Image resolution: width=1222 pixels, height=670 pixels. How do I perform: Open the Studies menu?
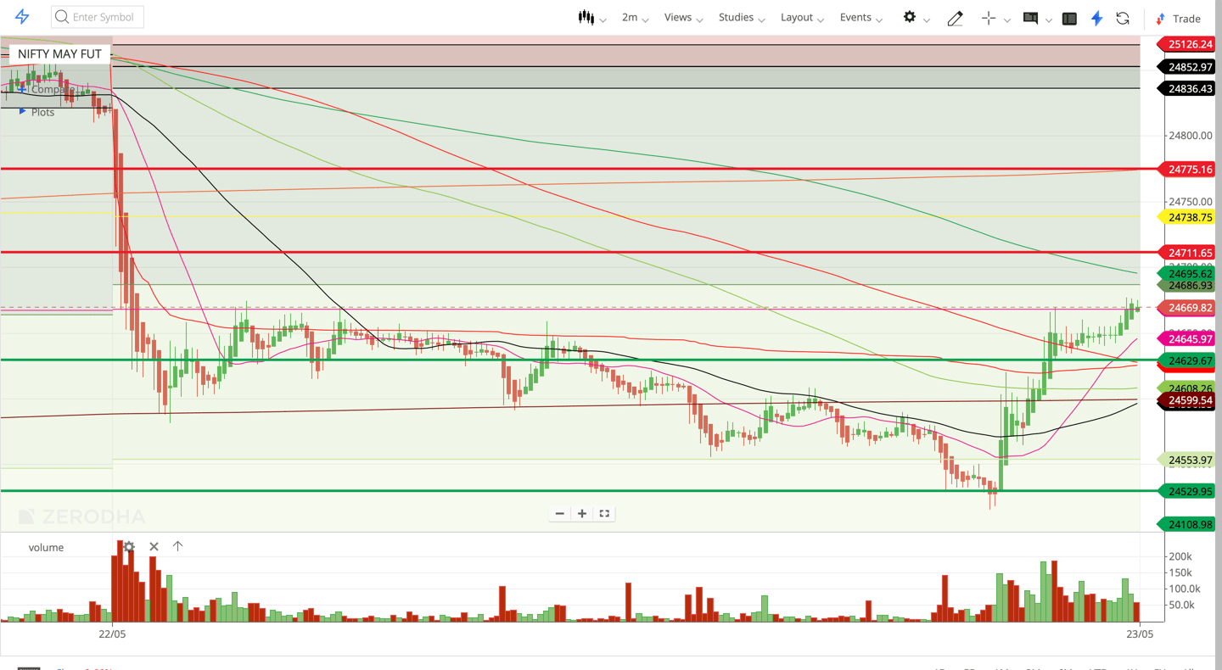(x=742, y=17)
